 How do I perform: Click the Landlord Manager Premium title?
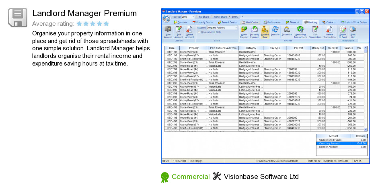[84, 13]
